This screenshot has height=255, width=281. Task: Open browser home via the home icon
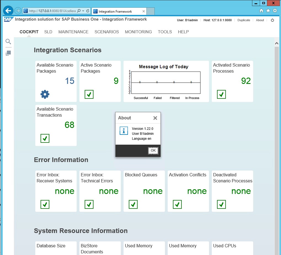click(x=261, y=10)
